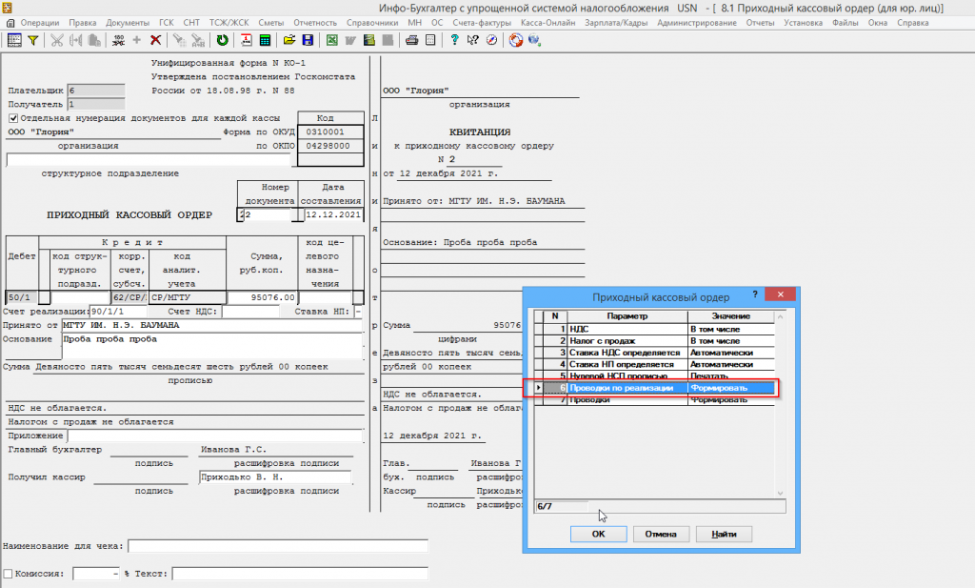Click OK in the dialog

coord(598,534)
